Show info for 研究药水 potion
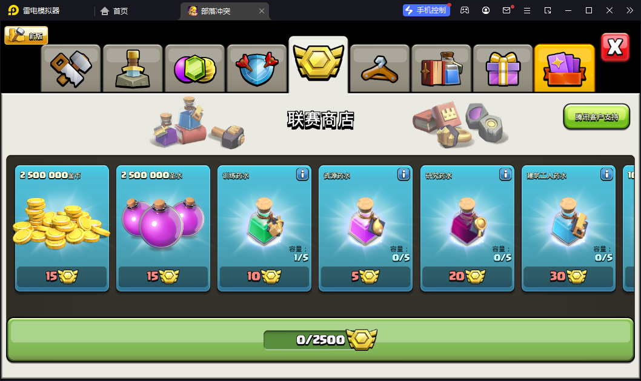Screen dimensions: 641x381 click(x=505, y=174)
